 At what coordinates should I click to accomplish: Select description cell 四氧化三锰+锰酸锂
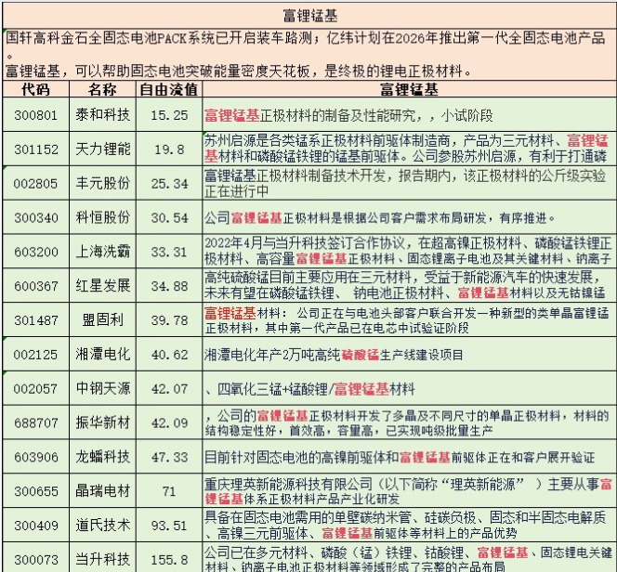pos(410,388)
